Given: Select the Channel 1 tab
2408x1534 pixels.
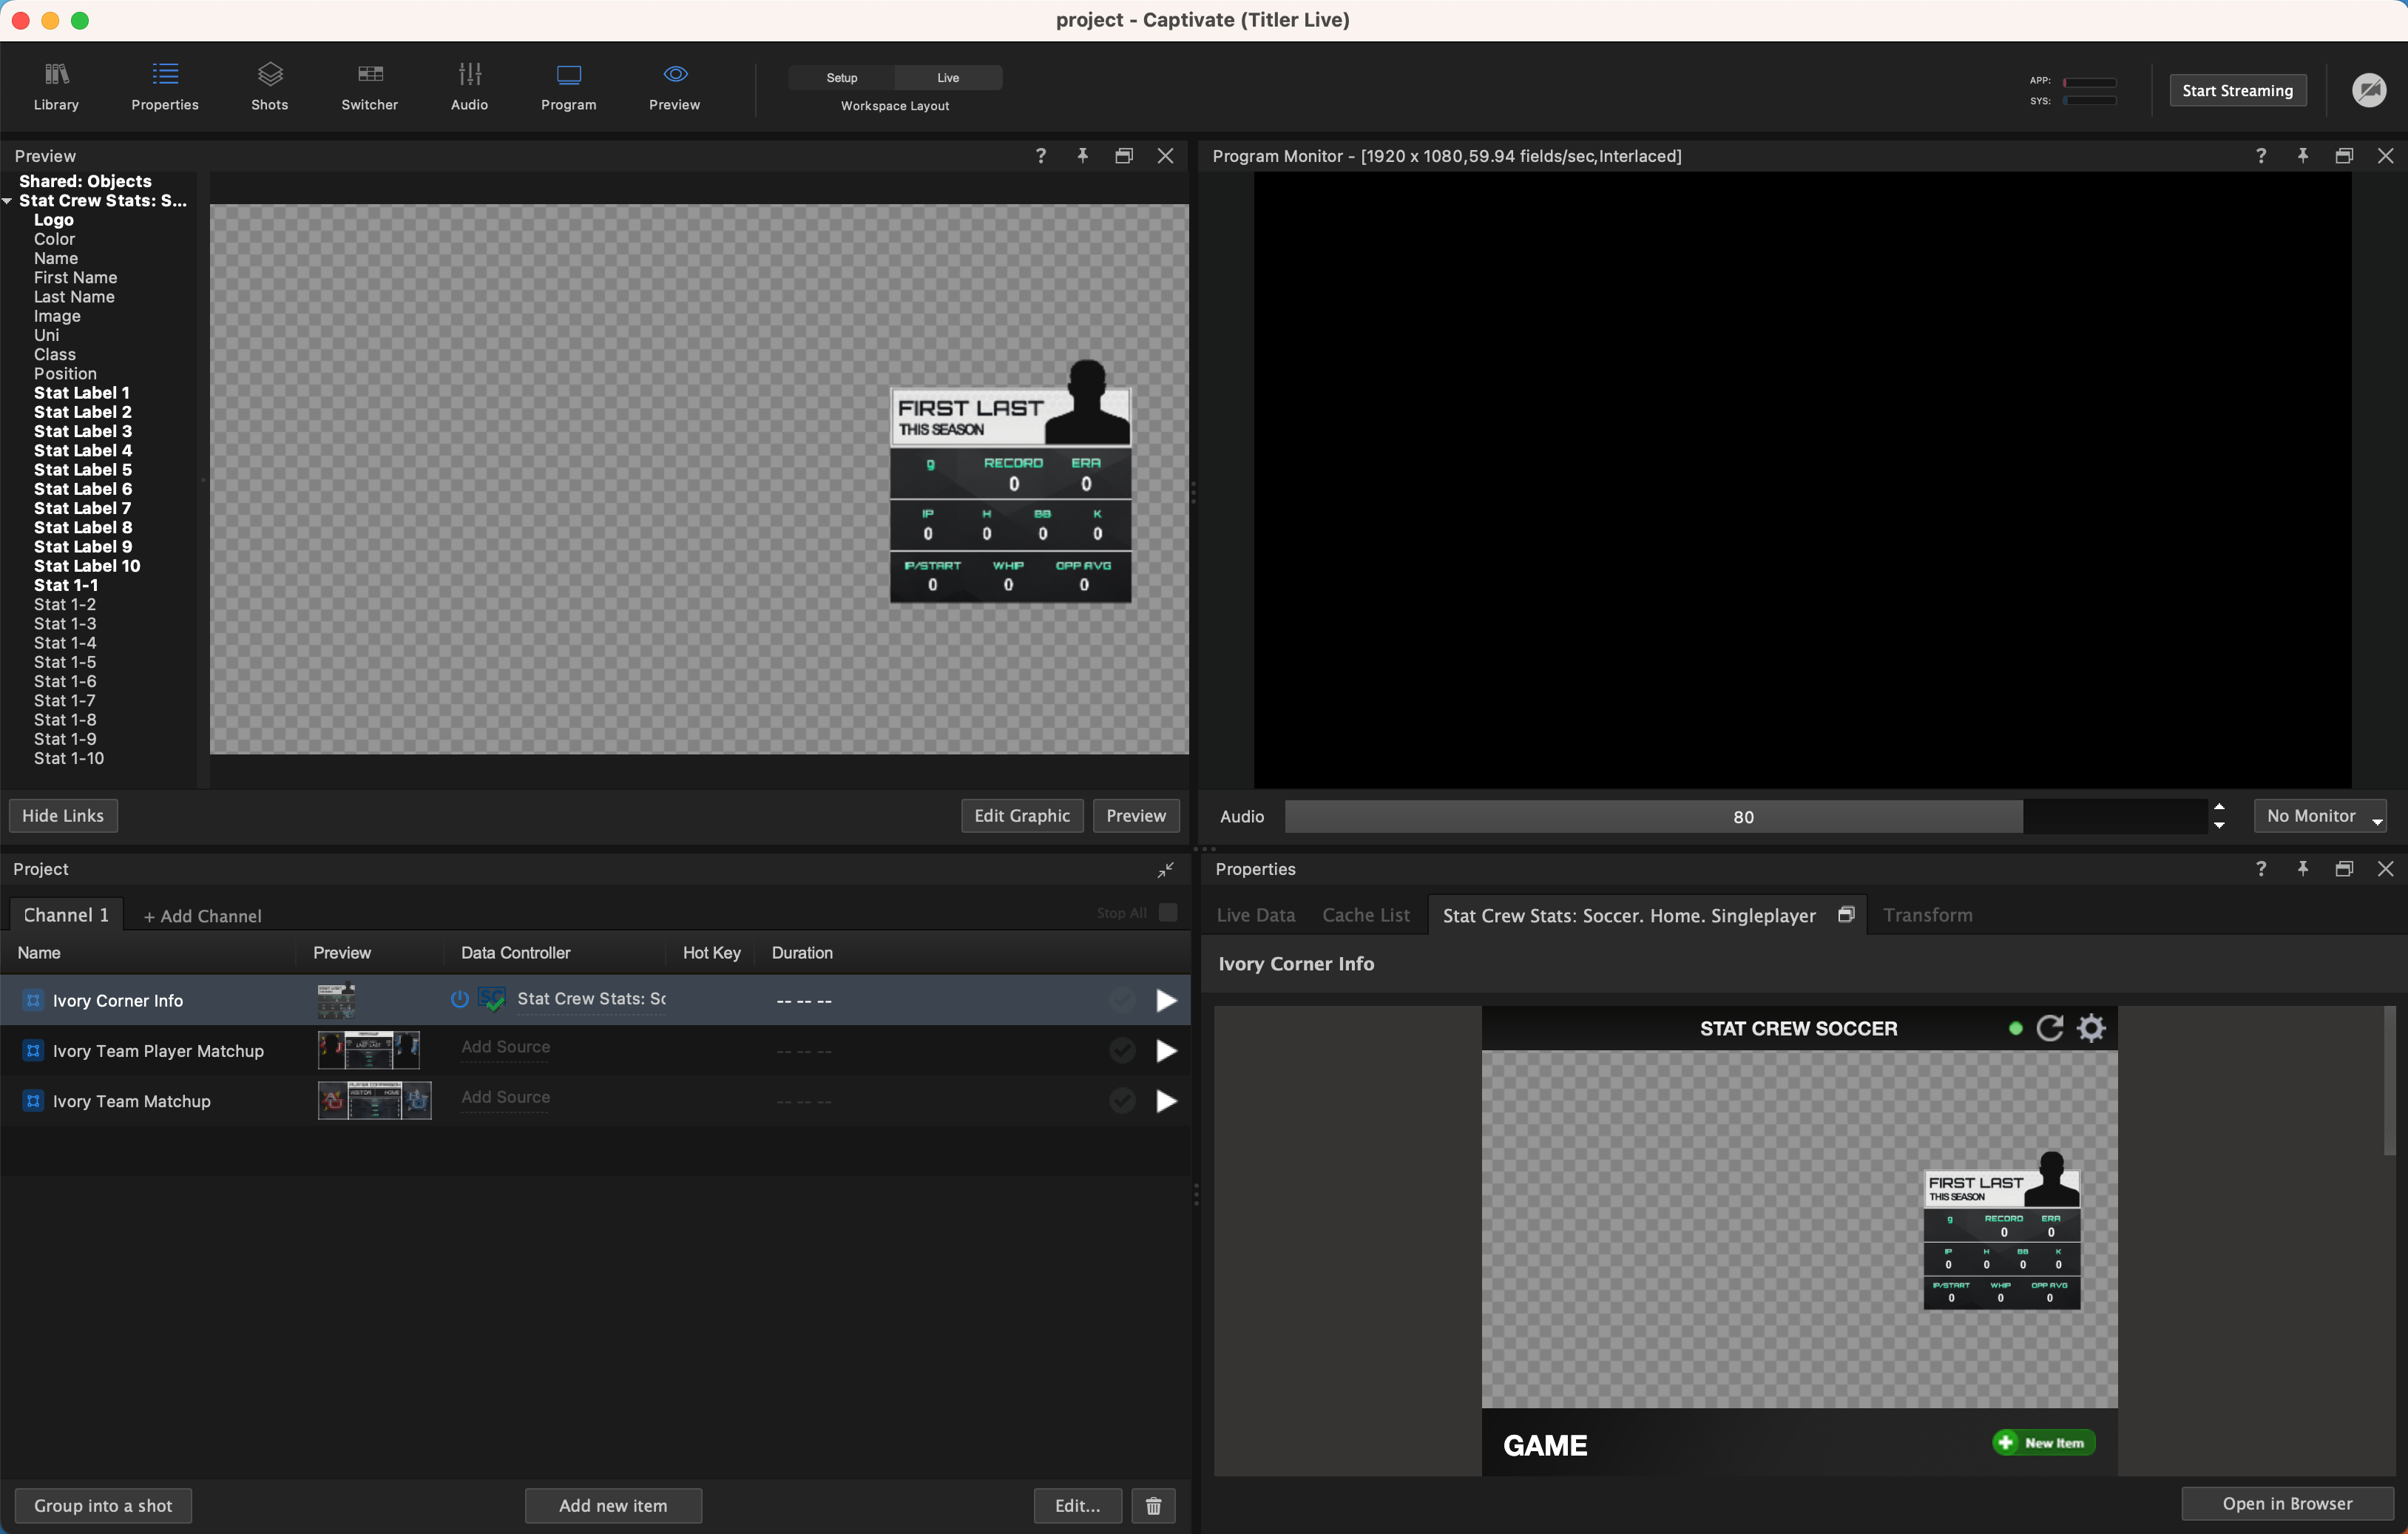Looking at the screenshot, I should click(66, 915).
